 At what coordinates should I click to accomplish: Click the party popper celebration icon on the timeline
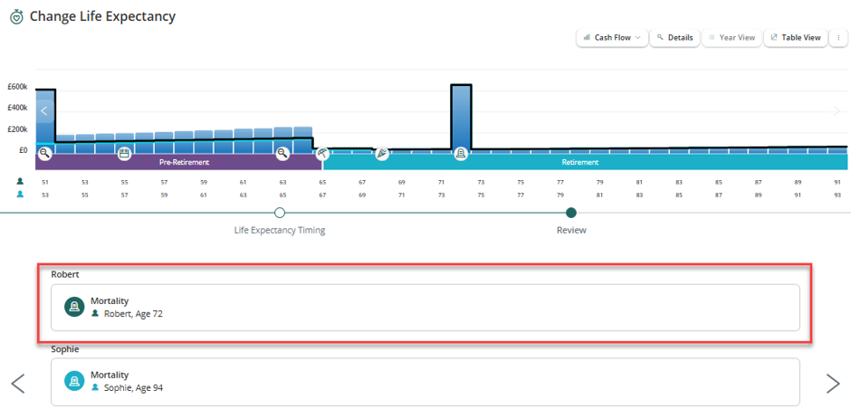(x=382, y=154)
